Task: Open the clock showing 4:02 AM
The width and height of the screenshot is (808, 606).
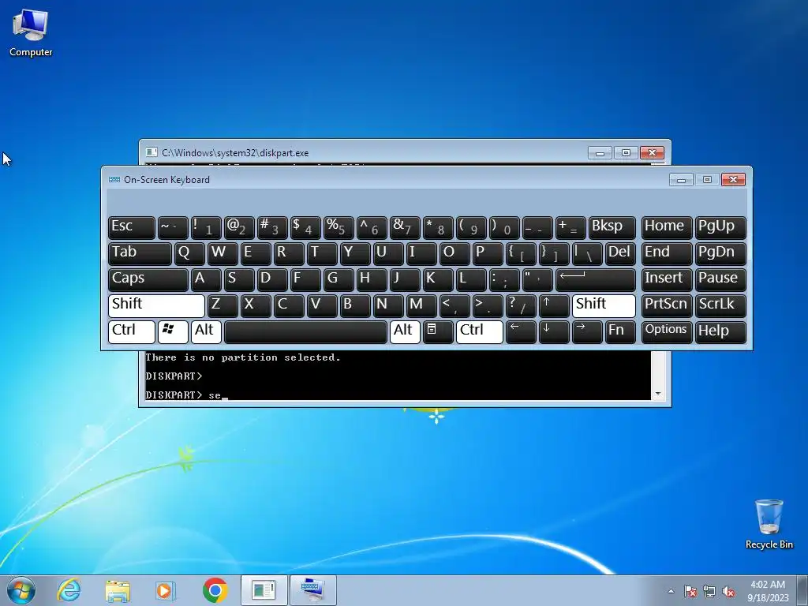Action: point(768,590)
